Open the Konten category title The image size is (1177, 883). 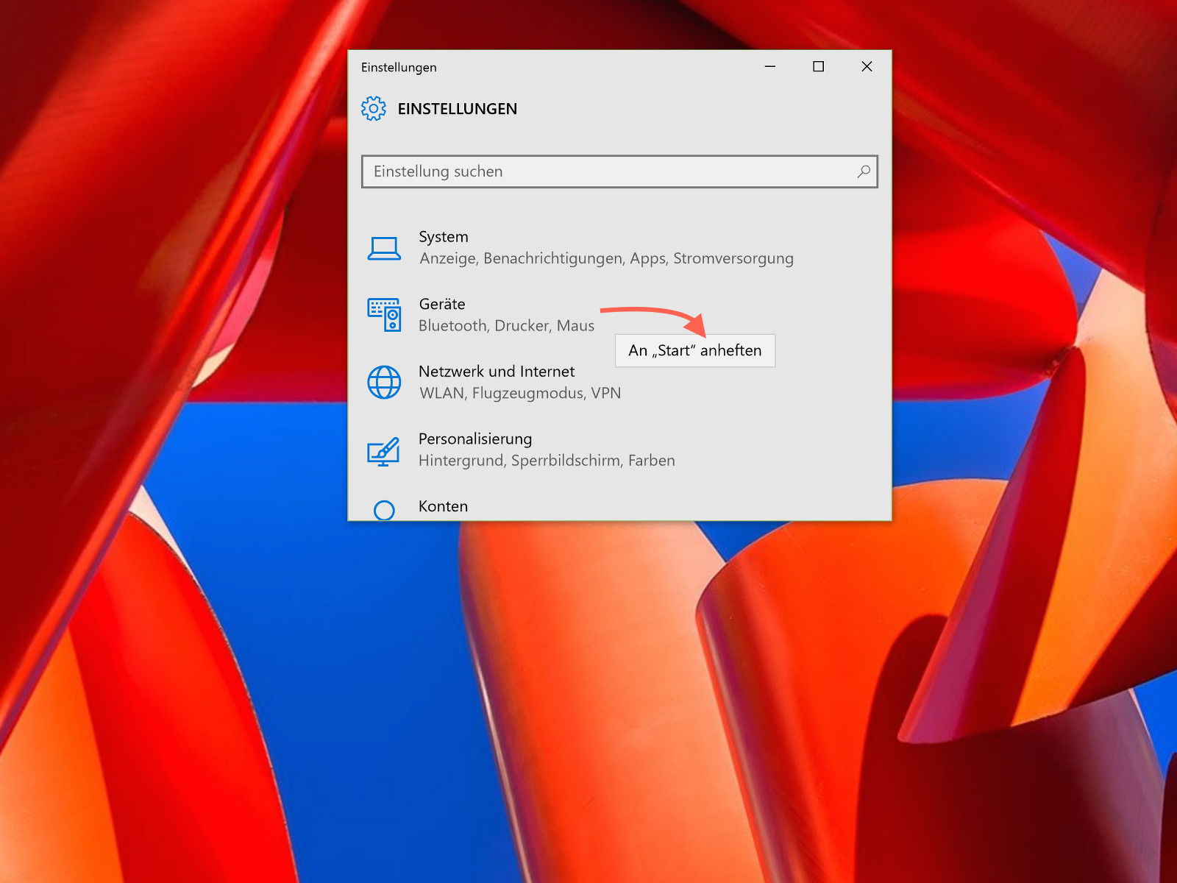coord(443,506)
